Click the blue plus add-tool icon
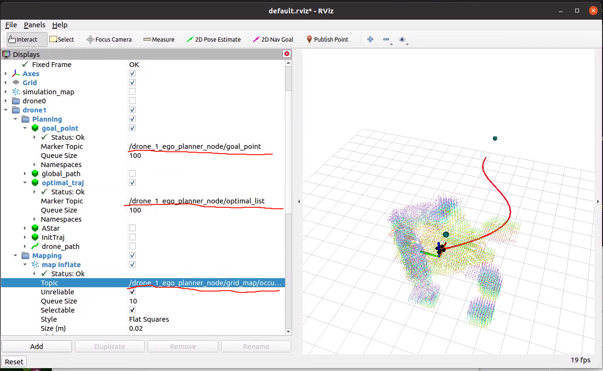The width and height of the screenshot is (603, 371). point(370,39)
